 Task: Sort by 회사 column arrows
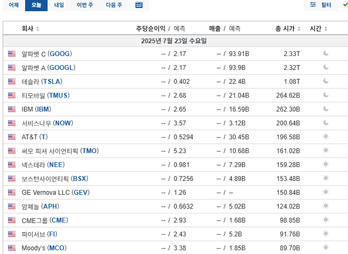point(38,29)
